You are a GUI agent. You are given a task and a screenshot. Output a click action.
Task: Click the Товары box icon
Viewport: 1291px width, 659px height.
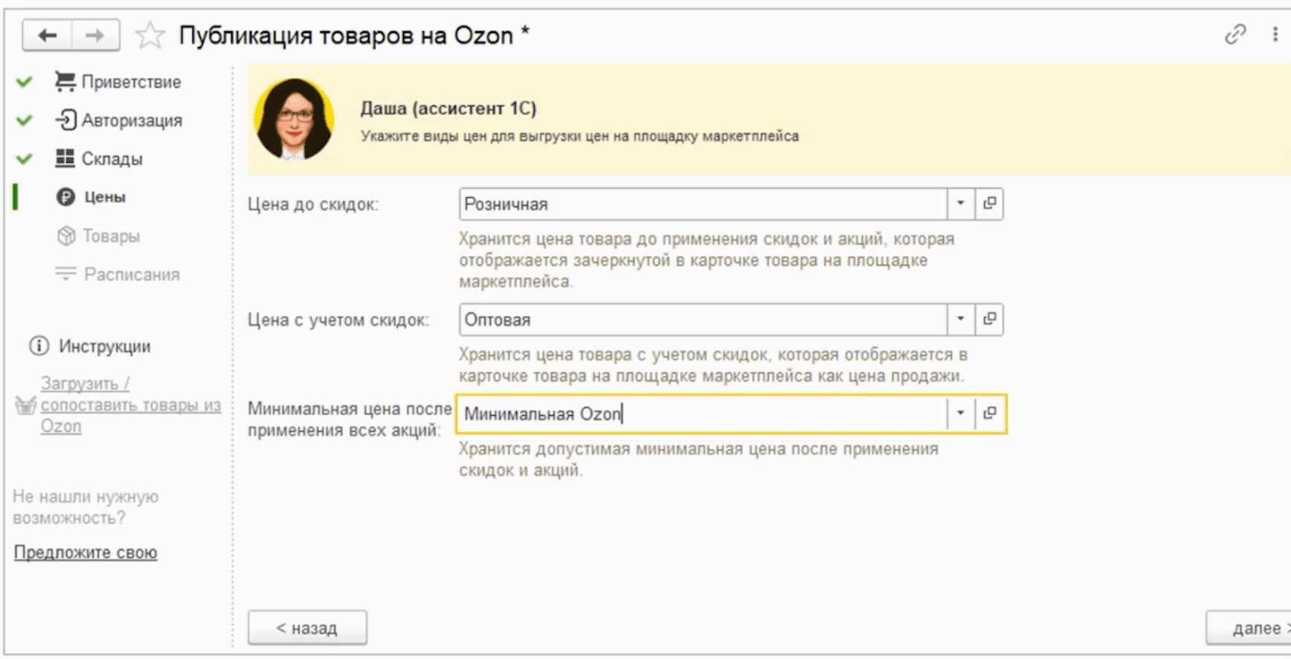pyautogui.click(x=66, y=236)
